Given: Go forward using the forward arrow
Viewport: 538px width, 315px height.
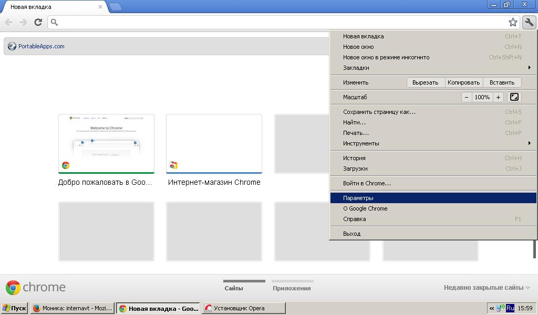Looking at the screenshot, I should coord(23,22).
